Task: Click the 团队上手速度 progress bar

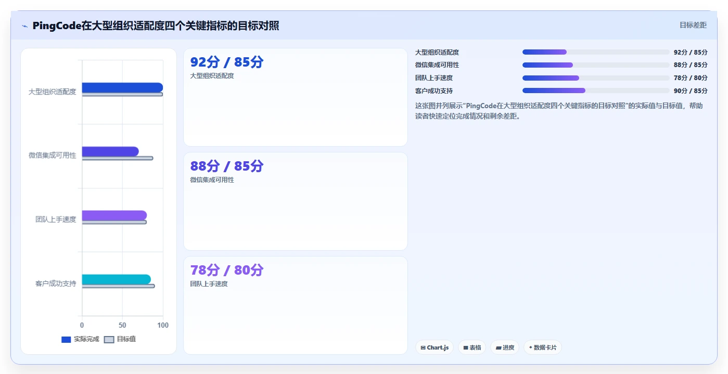Action: (596, 78)
